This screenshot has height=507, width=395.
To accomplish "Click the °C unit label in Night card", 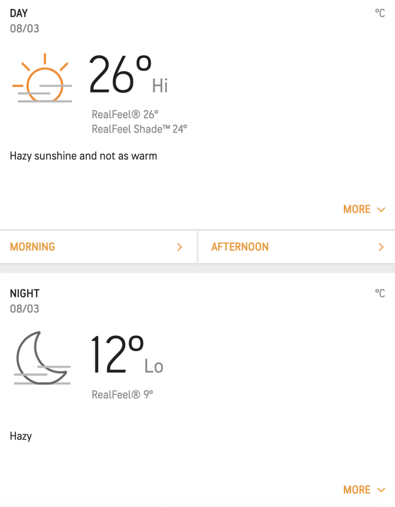I will coord(380,293).
